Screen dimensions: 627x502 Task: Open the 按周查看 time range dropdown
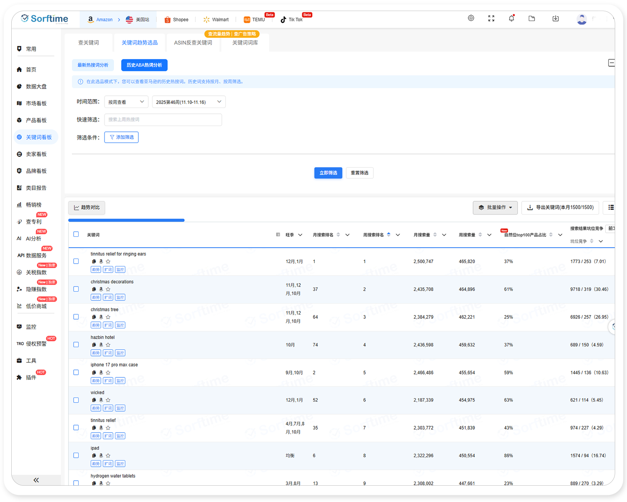pyautogui.click(x=126, y=102)
